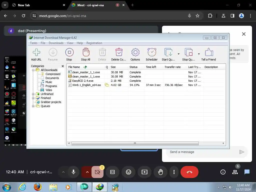256x192 pixels.
Task: Select the Documents category
Action: click(52, 78)
